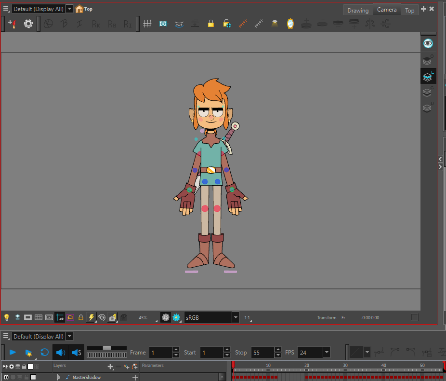Click the gold-framed mirror icon
Screen dimensions: 446x381
pyautogui.click(x=290, y=24)
